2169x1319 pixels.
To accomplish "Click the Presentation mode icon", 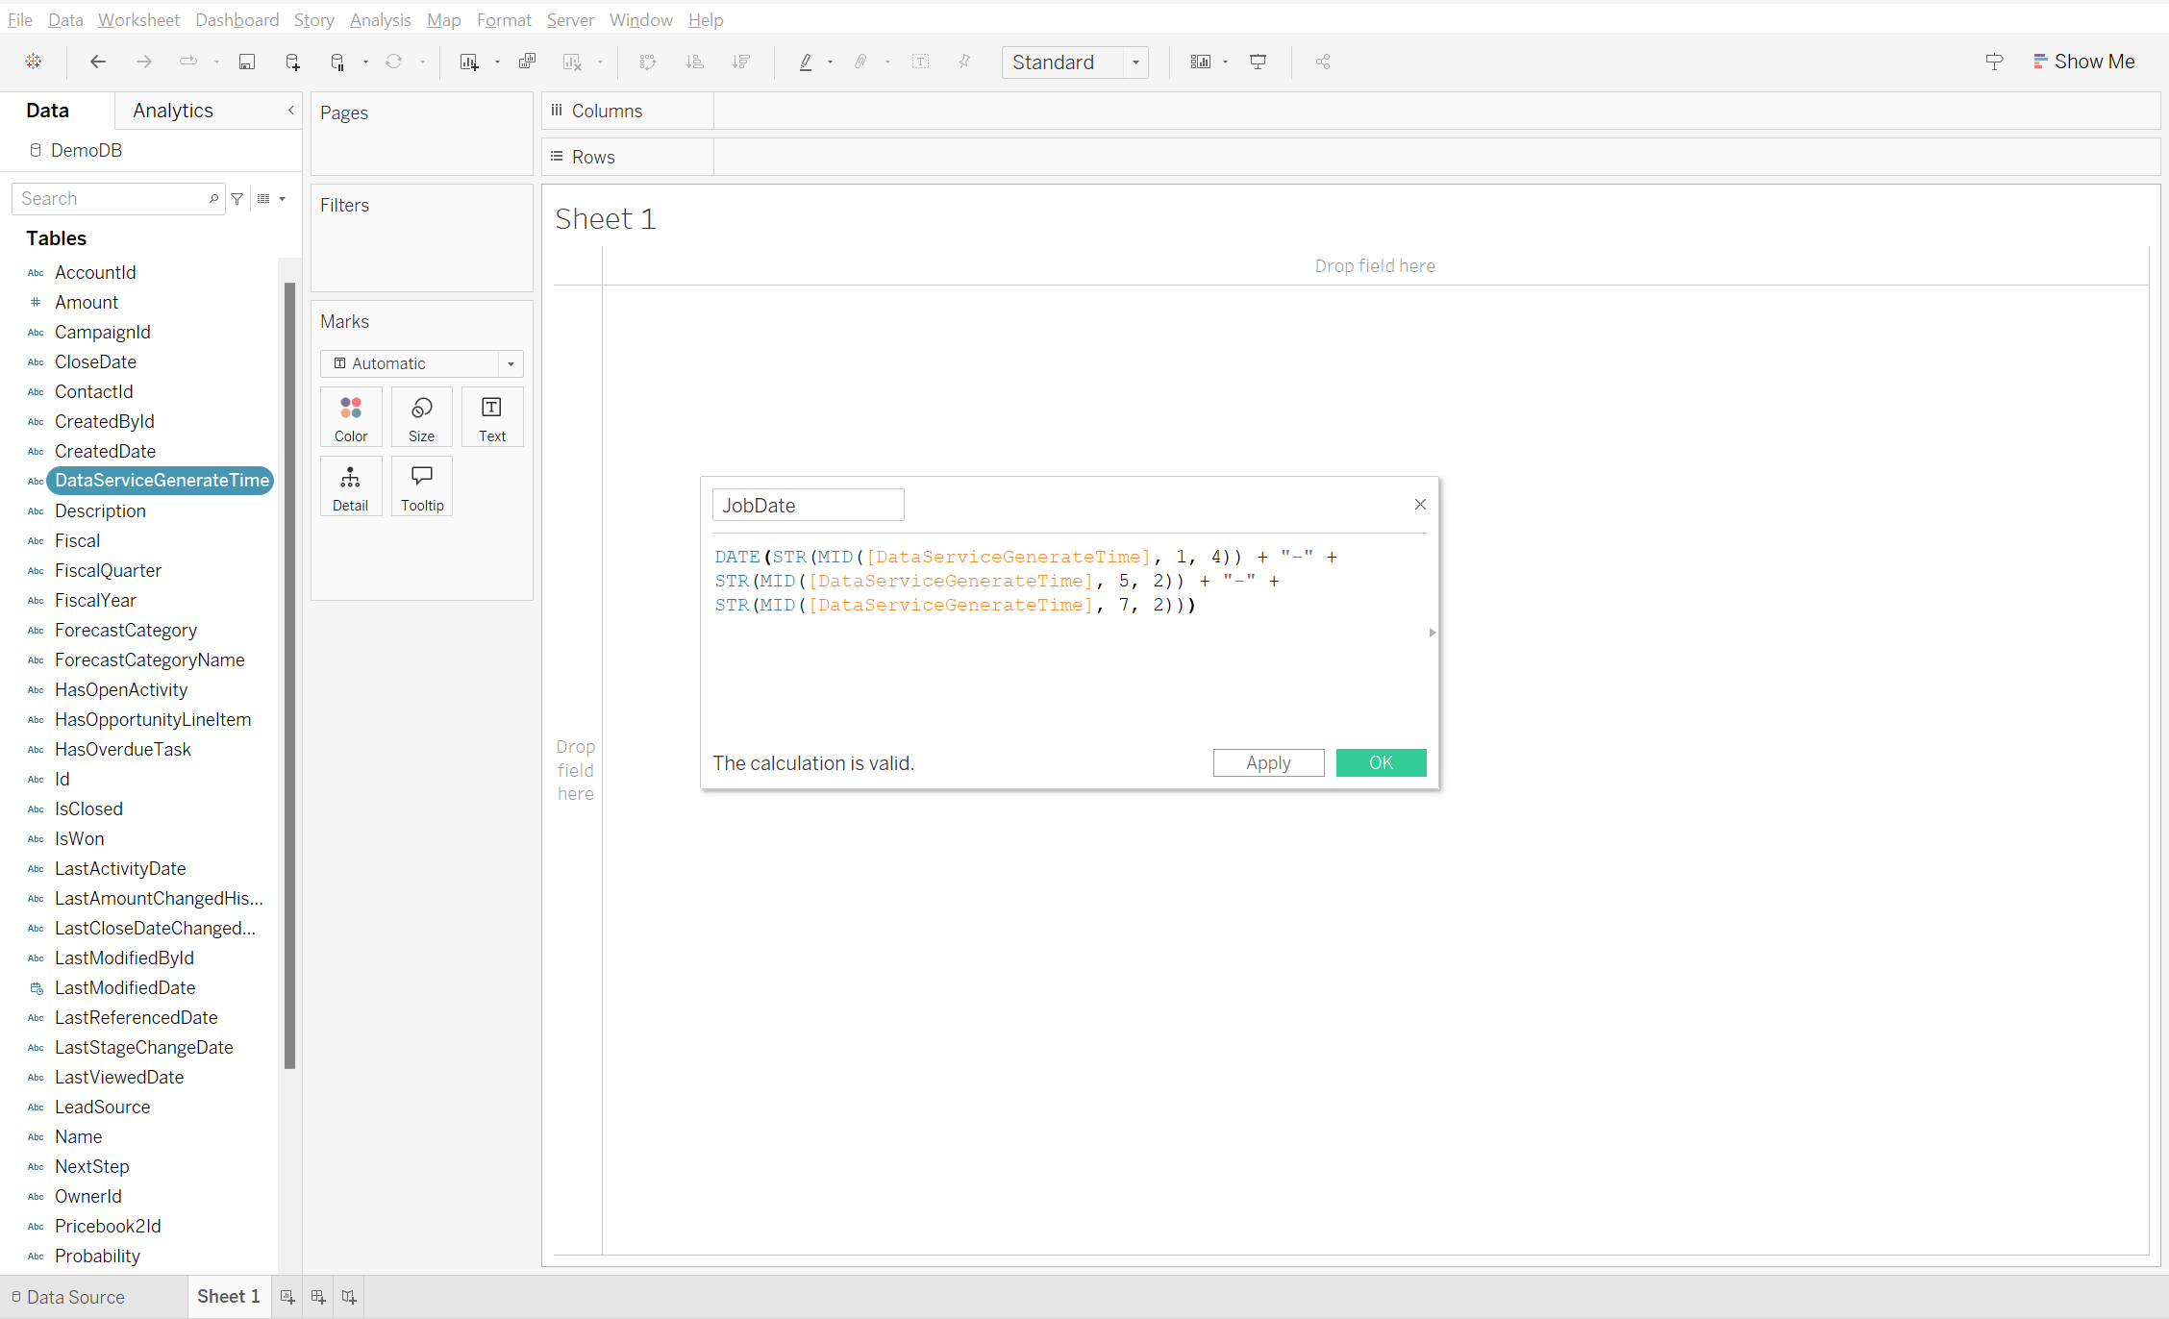I will [x=1258, y=62].
